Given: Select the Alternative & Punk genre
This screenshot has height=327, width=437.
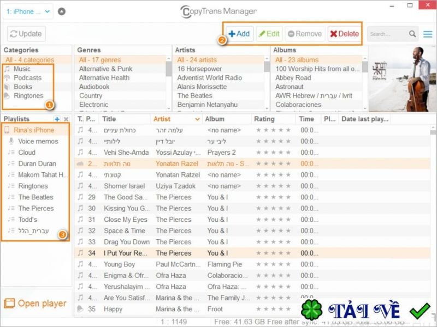Looking at the screenshot, I should (105, 69).
